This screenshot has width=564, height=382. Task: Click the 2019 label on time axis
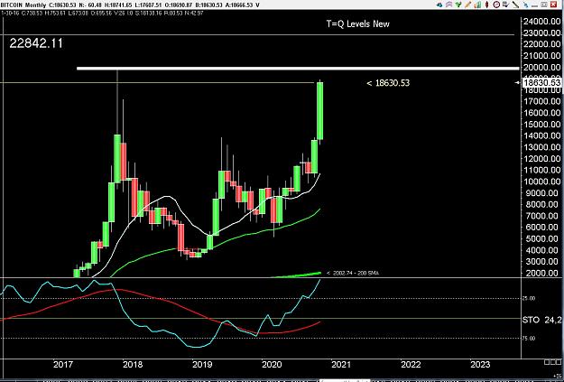tap(202, 364)
